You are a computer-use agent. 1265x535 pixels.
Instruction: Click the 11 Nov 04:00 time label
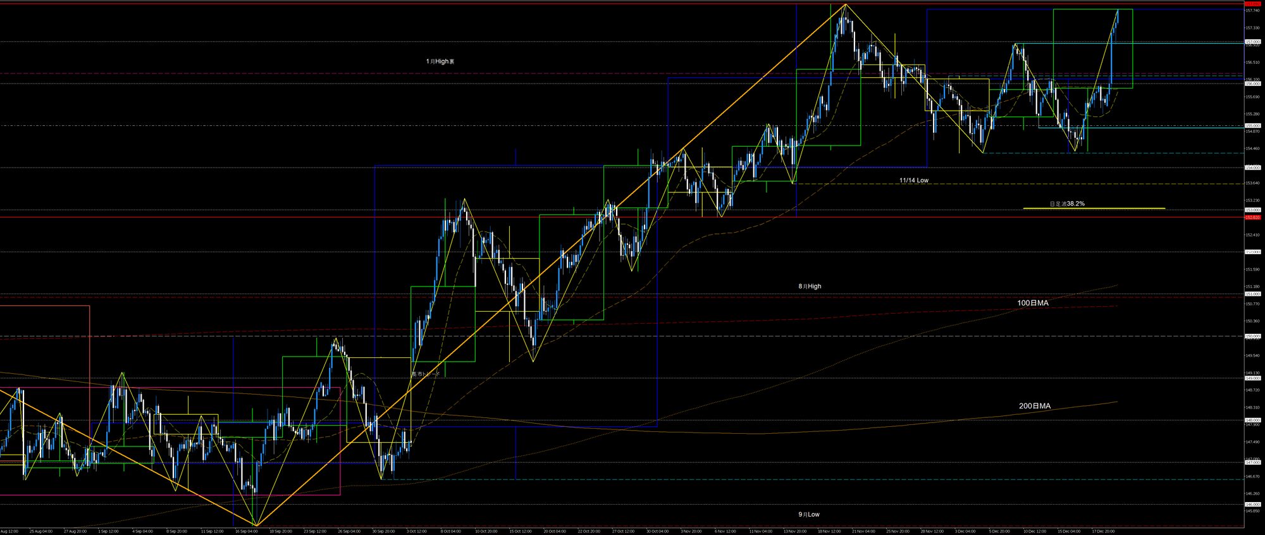(x=760, y=531)
